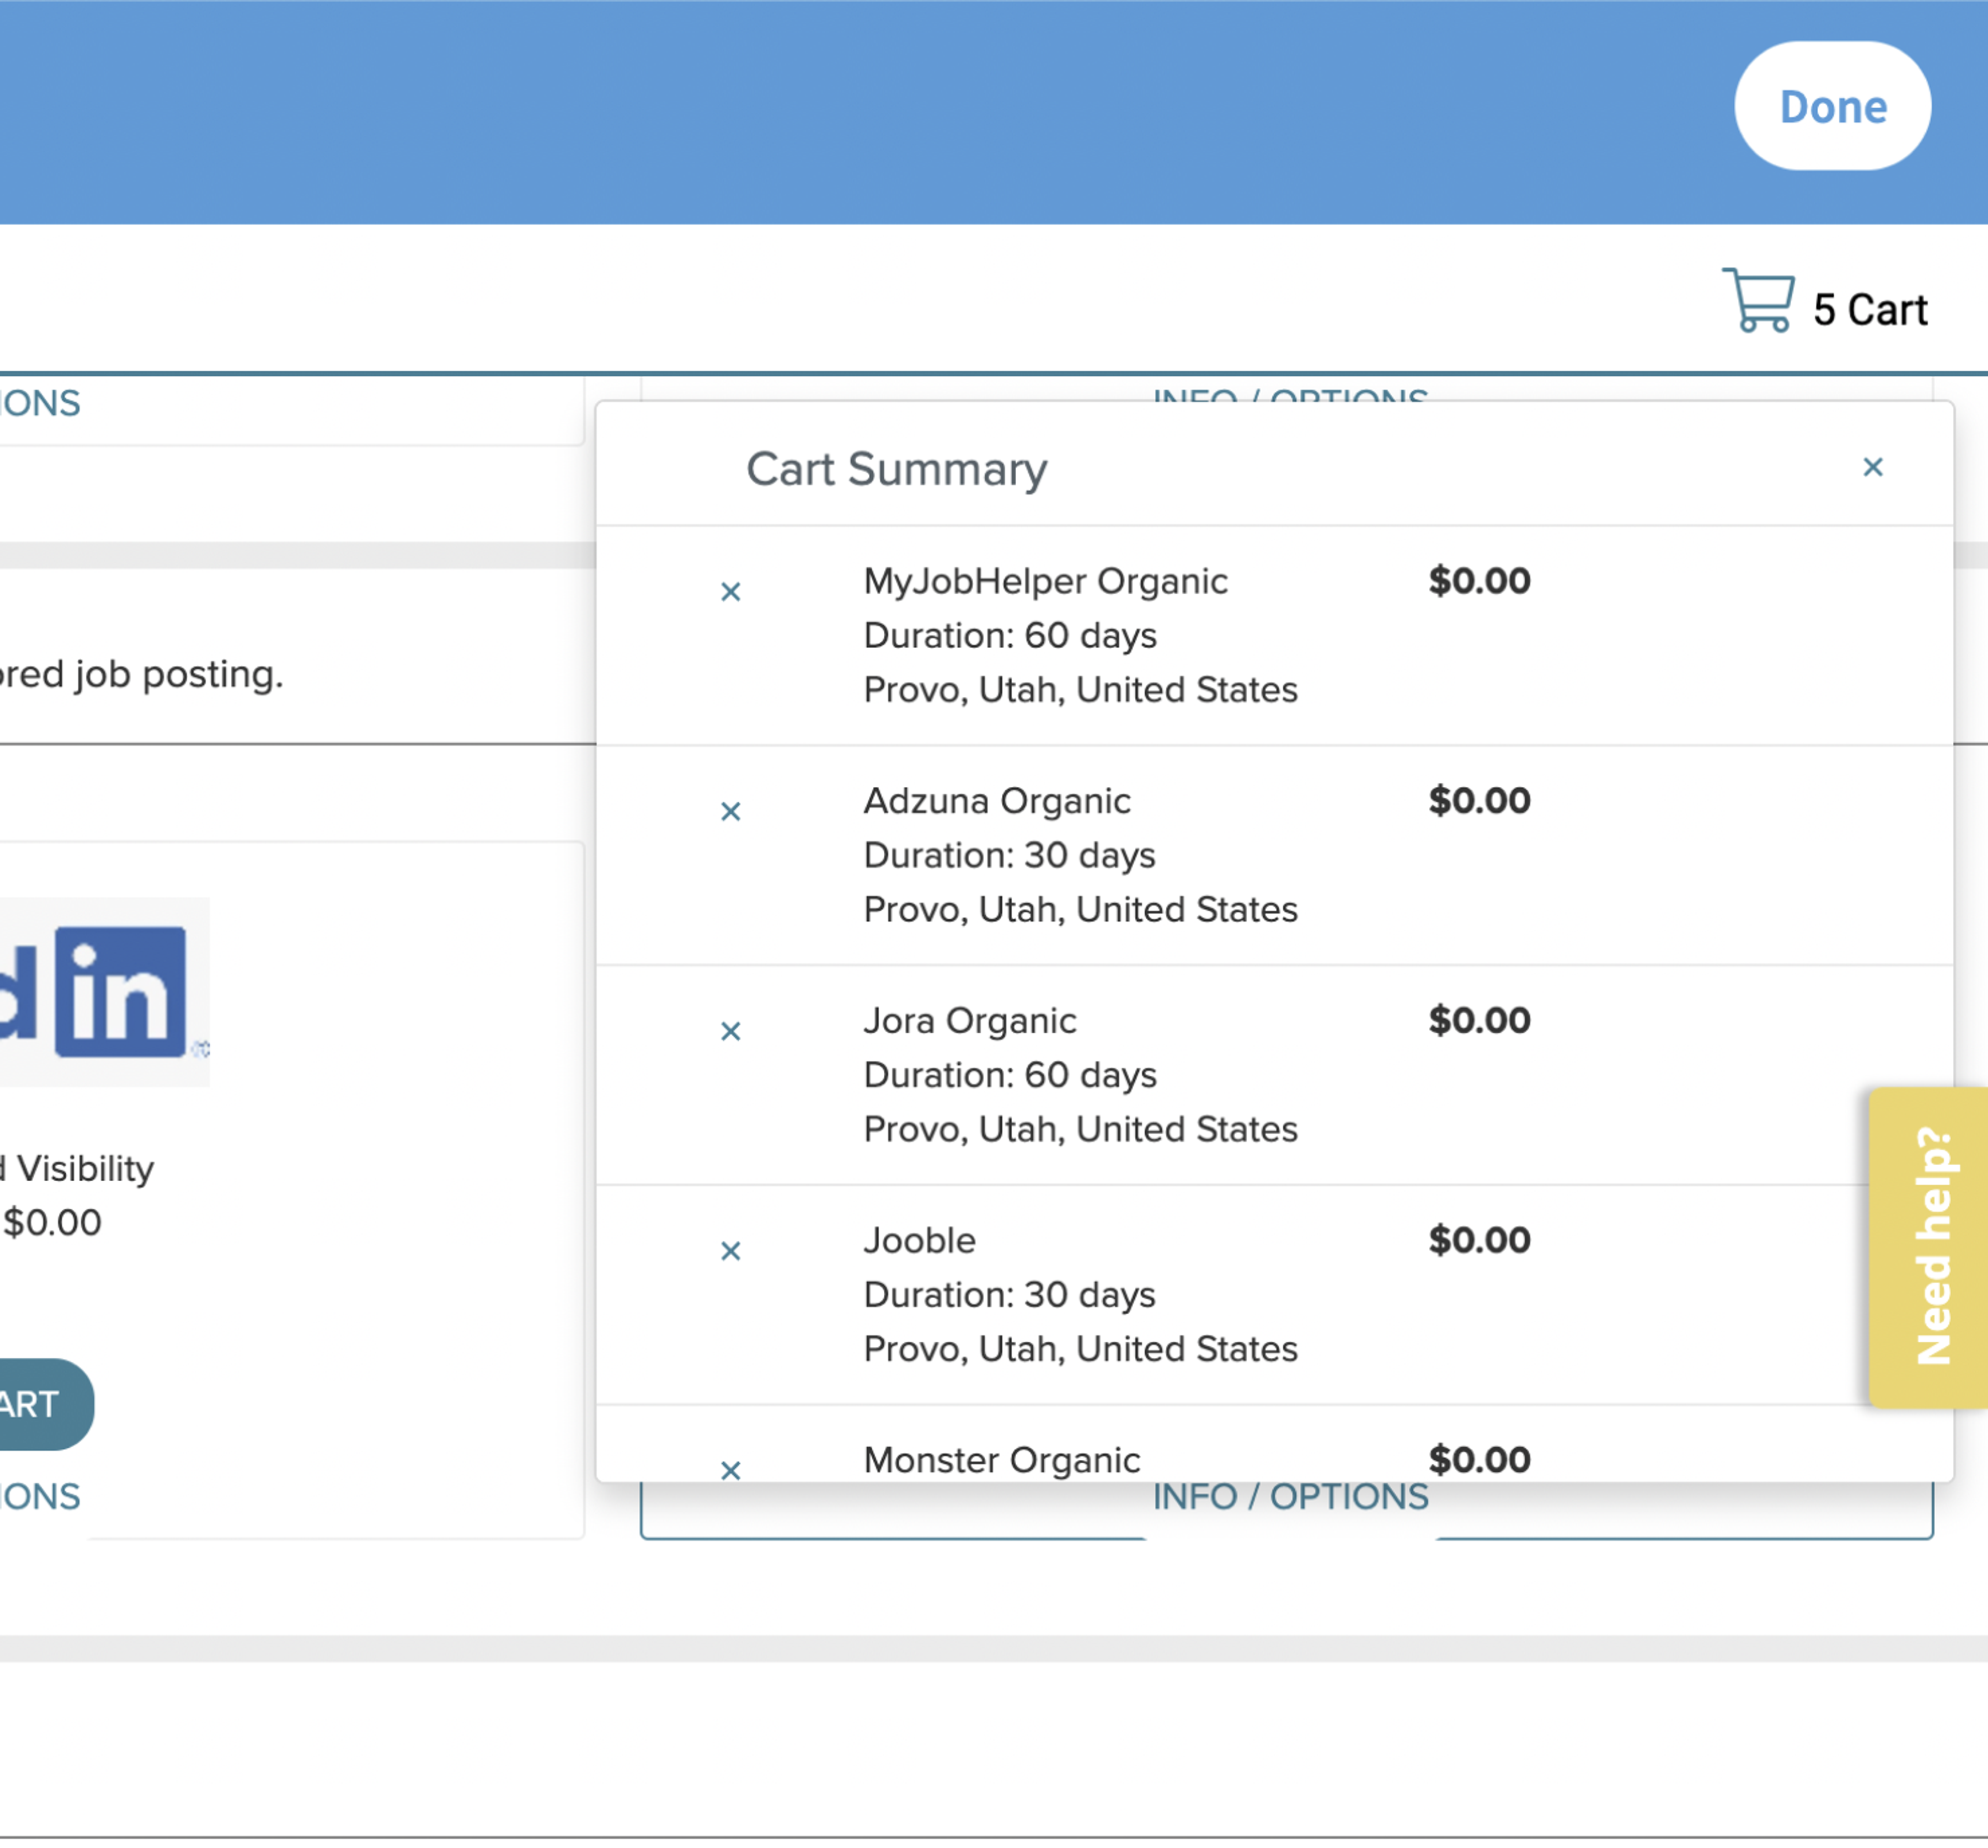The width and height of the screenshot is (1988, 1848).
Task: Click the Add to Cart button under LinkedIn
Action: pos(46,1404)
